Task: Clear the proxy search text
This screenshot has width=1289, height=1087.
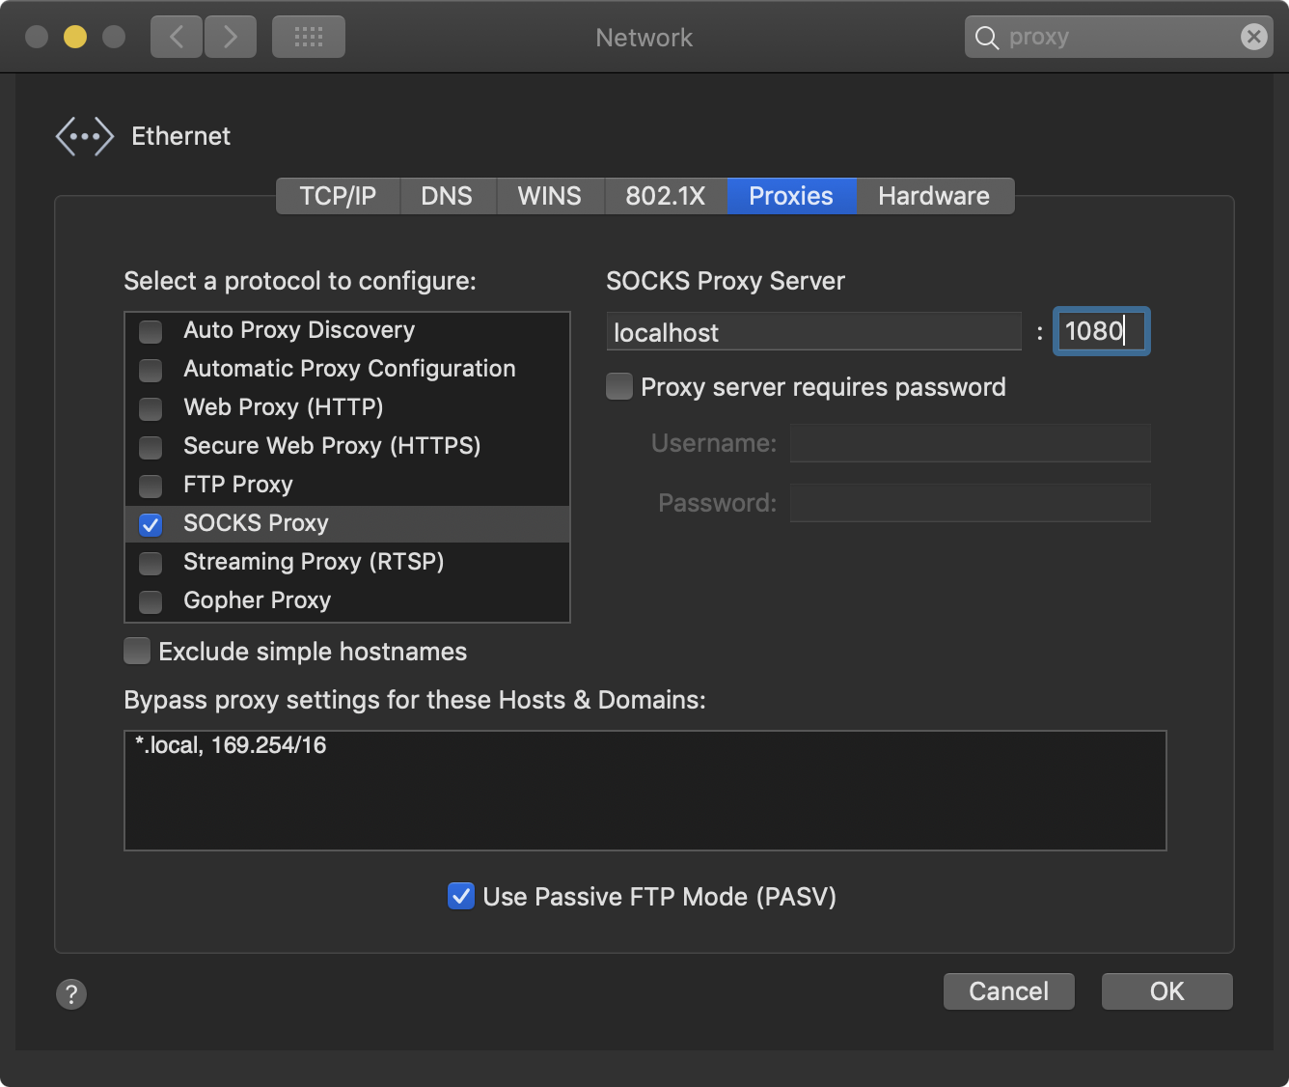Action: tap(1253, 37)
